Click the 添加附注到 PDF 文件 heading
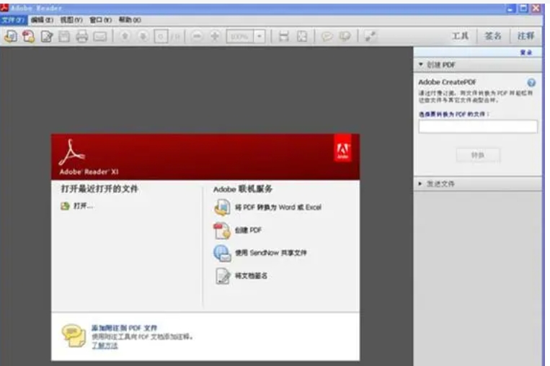Viewport: 550px width, 366px height. tap(125, 328)
